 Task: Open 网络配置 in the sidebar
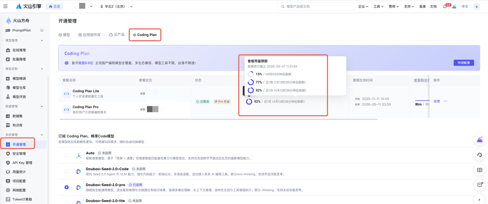(19, 190)
